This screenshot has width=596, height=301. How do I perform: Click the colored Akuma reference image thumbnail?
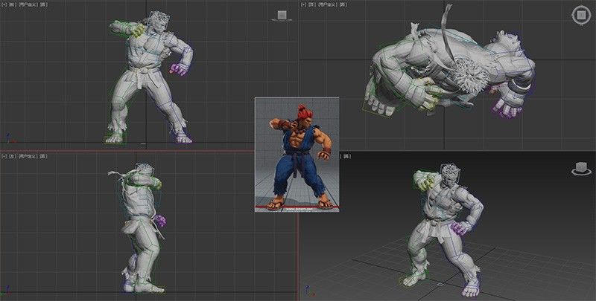[297, 155]
